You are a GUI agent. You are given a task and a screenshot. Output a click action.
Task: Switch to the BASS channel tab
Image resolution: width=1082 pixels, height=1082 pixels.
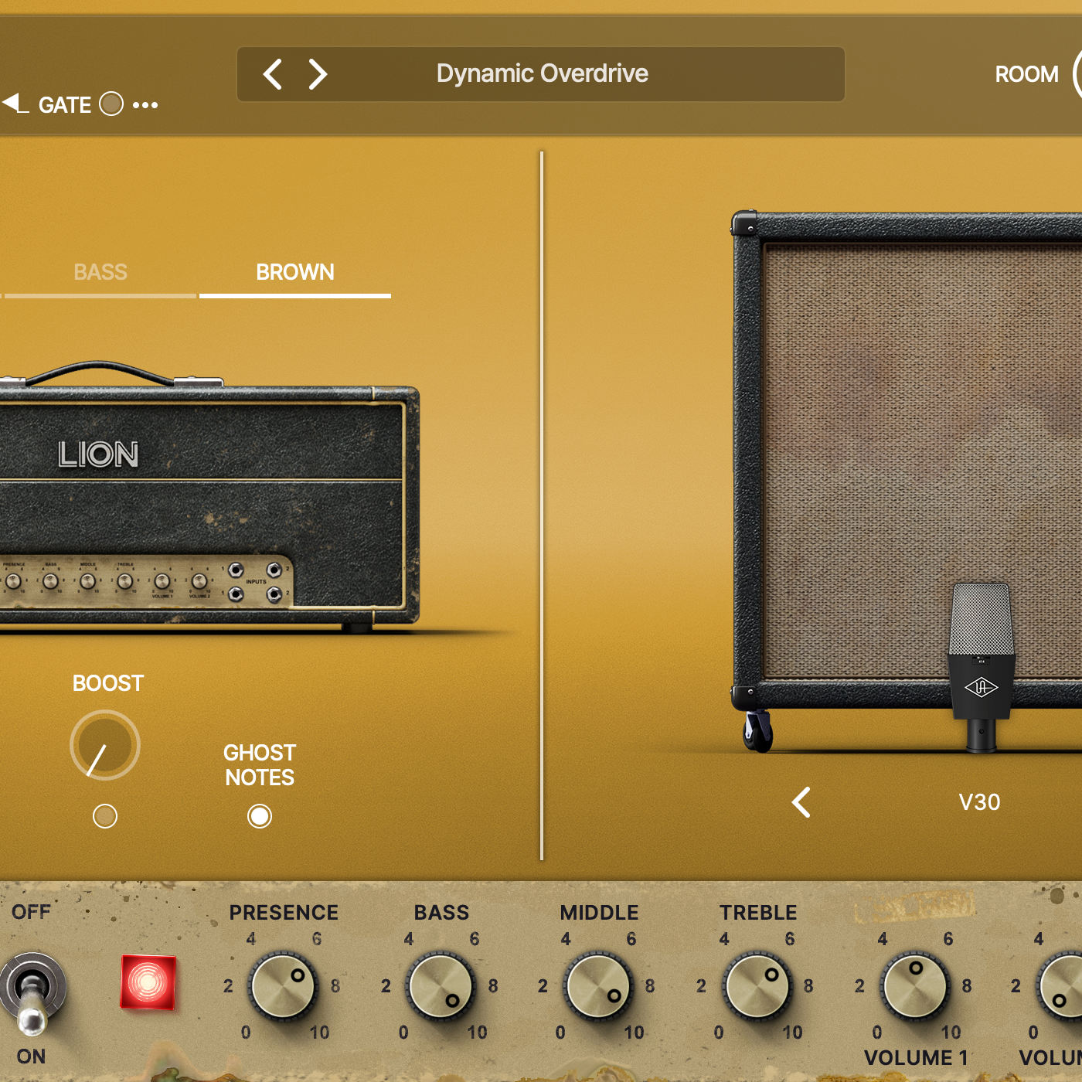tap(100, 272)
